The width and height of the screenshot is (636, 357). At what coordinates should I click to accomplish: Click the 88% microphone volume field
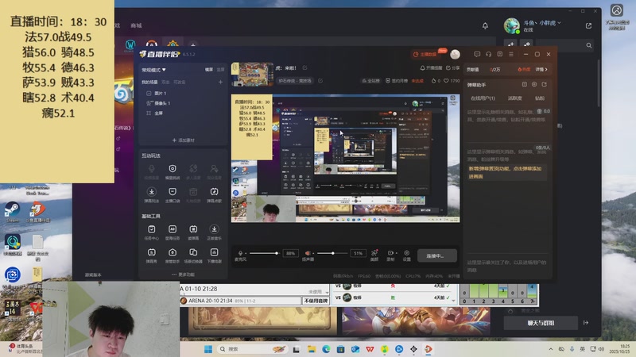[290, 253]
